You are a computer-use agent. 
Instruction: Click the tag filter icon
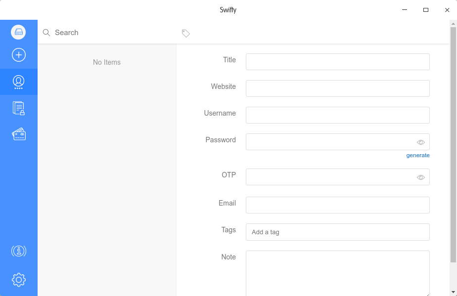point(185,33)
